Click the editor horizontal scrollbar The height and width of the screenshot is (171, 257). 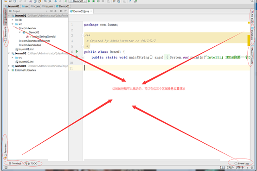click(x=152, y=160)
